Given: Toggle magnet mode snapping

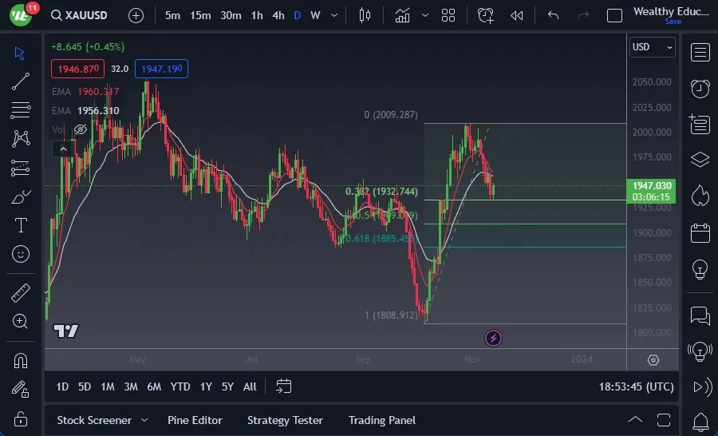Looking at the screenshot, I should (x=21, y=361).
